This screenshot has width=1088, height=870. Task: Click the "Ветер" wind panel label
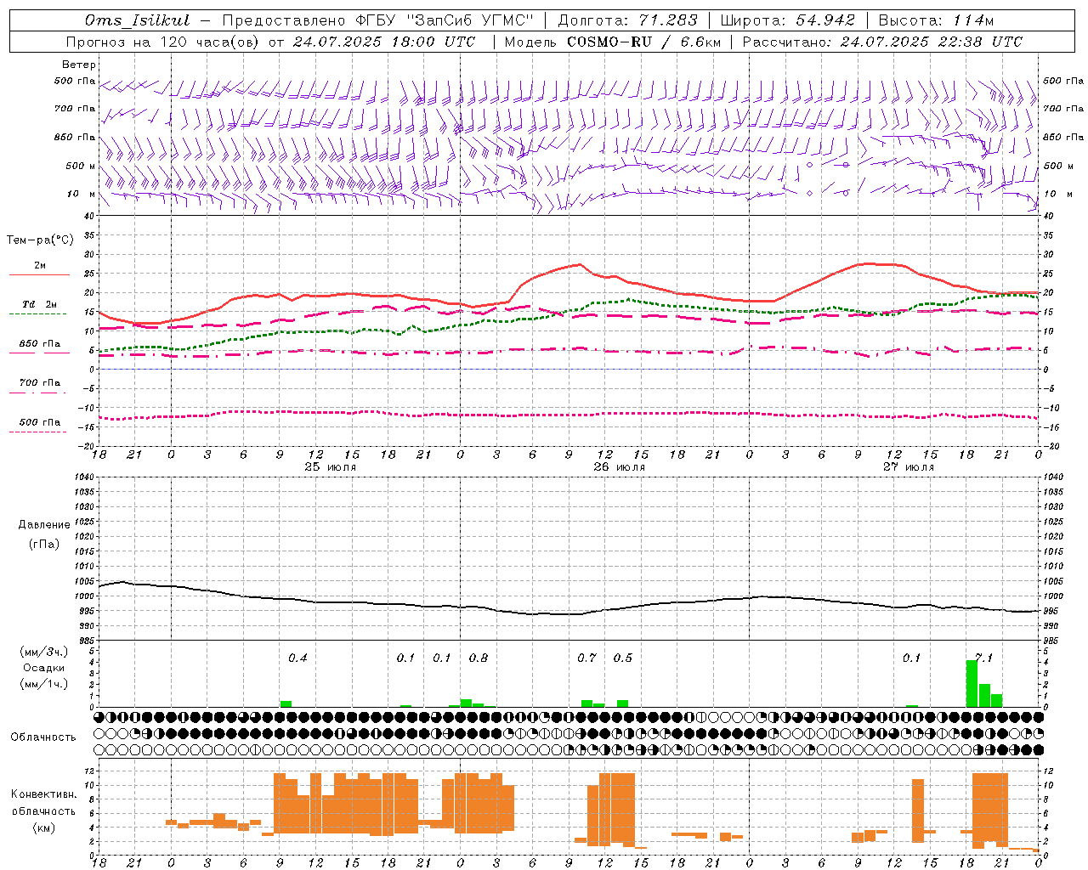(x=79, y=65)
